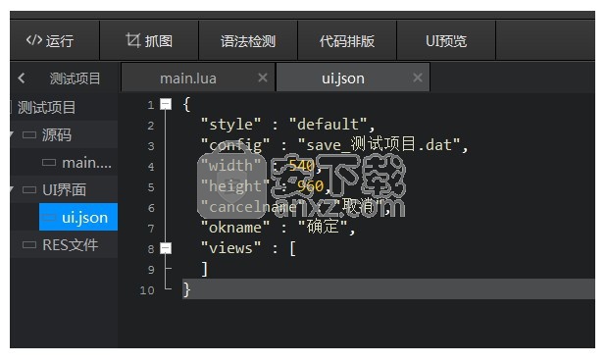Click file icon beside ui.json tree item
Viewport: 607px width, 363px height.
click(x=49, y=218)
